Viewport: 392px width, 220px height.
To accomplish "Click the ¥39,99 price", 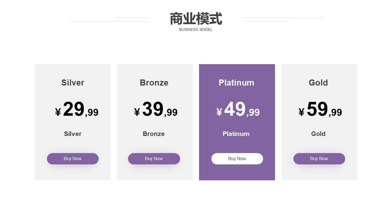I will [x=156, y=109].
